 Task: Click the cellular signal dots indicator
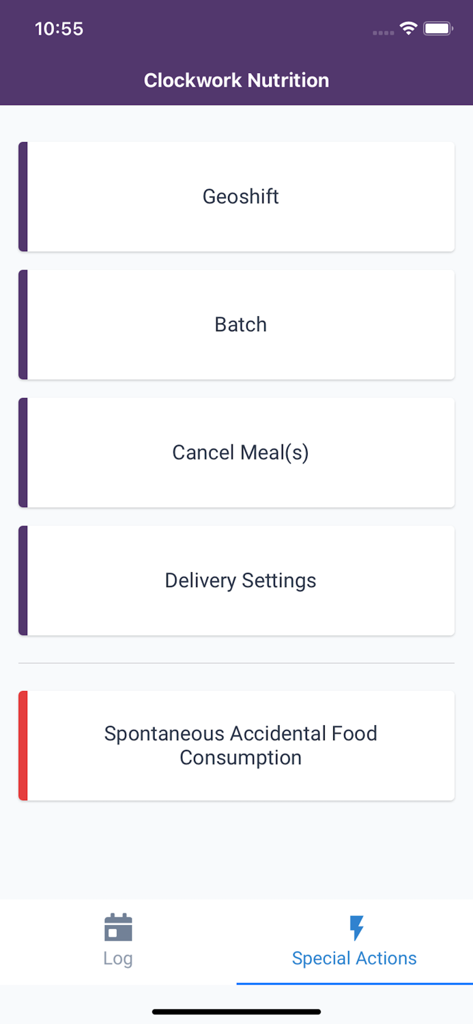(x=382, y=31)
